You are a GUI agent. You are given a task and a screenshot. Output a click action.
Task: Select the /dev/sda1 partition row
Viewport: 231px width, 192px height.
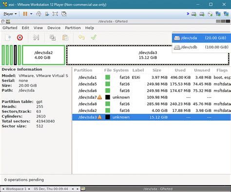[152, 77]
